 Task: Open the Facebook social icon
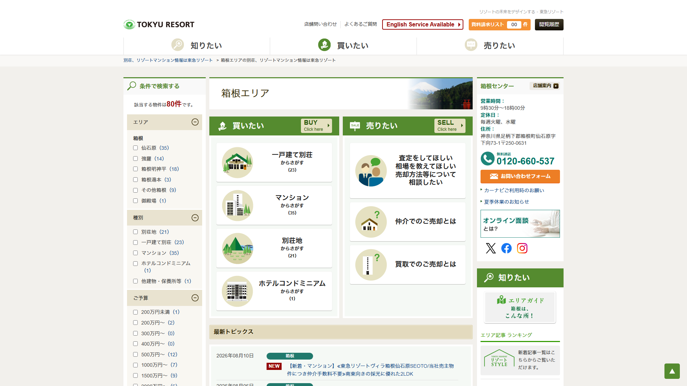tap(506, 248)
